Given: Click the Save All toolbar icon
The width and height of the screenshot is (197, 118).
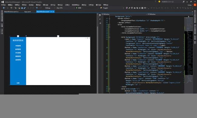Looking at the screenshot, I should (x=25, y=8).
